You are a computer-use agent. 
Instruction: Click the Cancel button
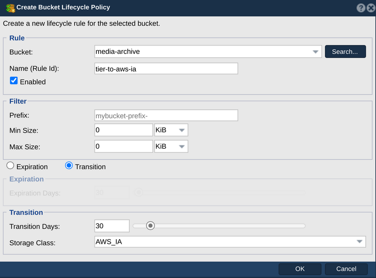click(x=346, y=269)
